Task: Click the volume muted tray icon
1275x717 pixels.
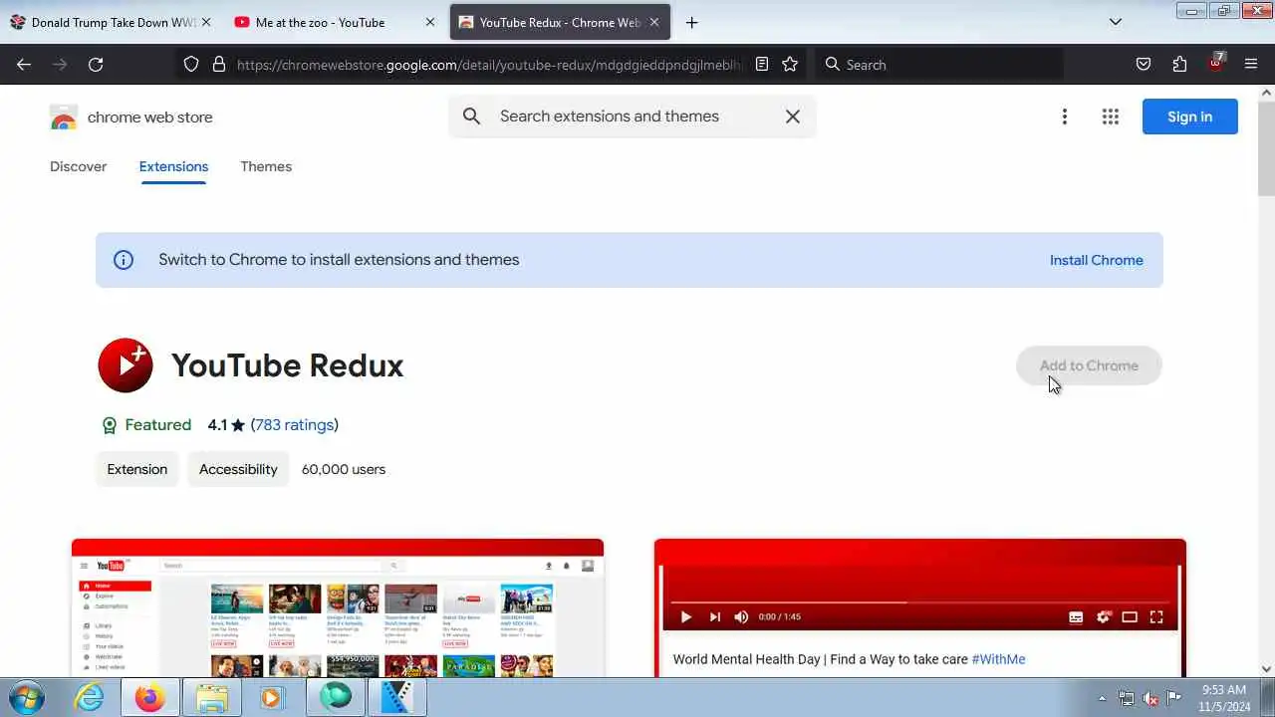Action: (1150, 698)
